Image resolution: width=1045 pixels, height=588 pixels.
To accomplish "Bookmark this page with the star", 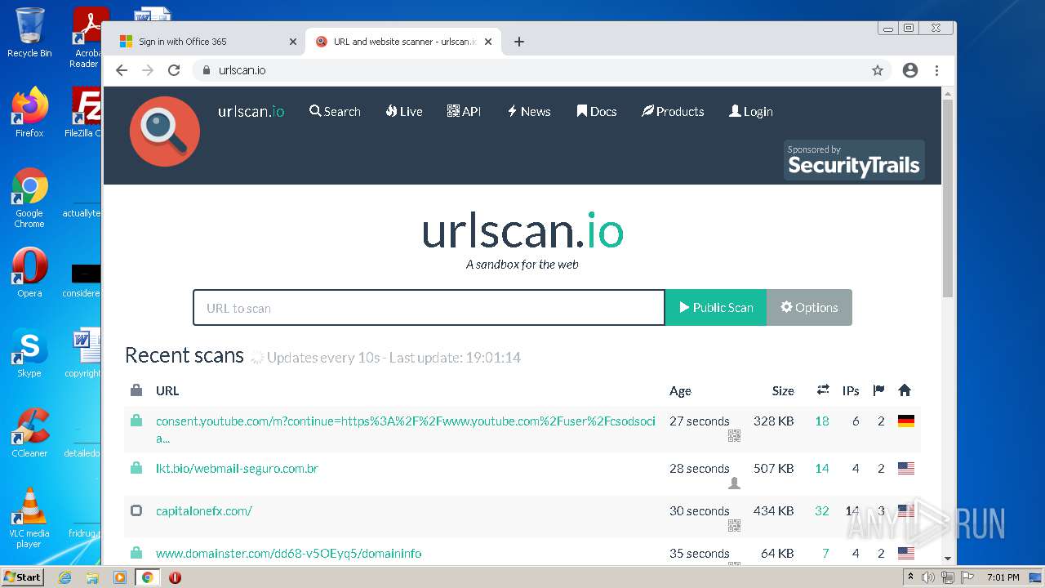I will click(878, 70).
